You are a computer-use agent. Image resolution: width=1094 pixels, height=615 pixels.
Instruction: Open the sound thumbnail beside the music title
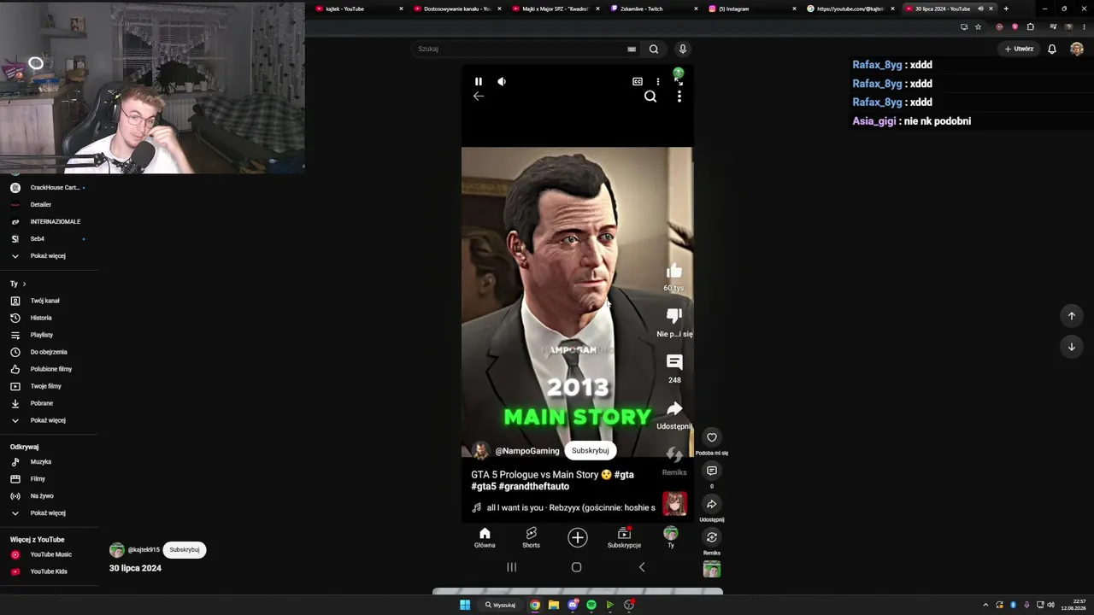coord(674,504)
